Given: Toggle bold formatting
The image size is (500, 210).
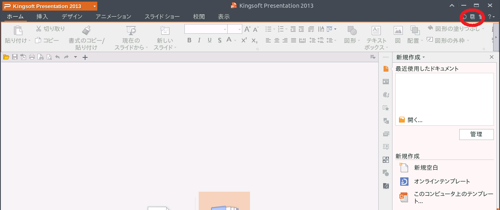Looking at the screenshot, I should pyautogui.click(x=189, y=40).
